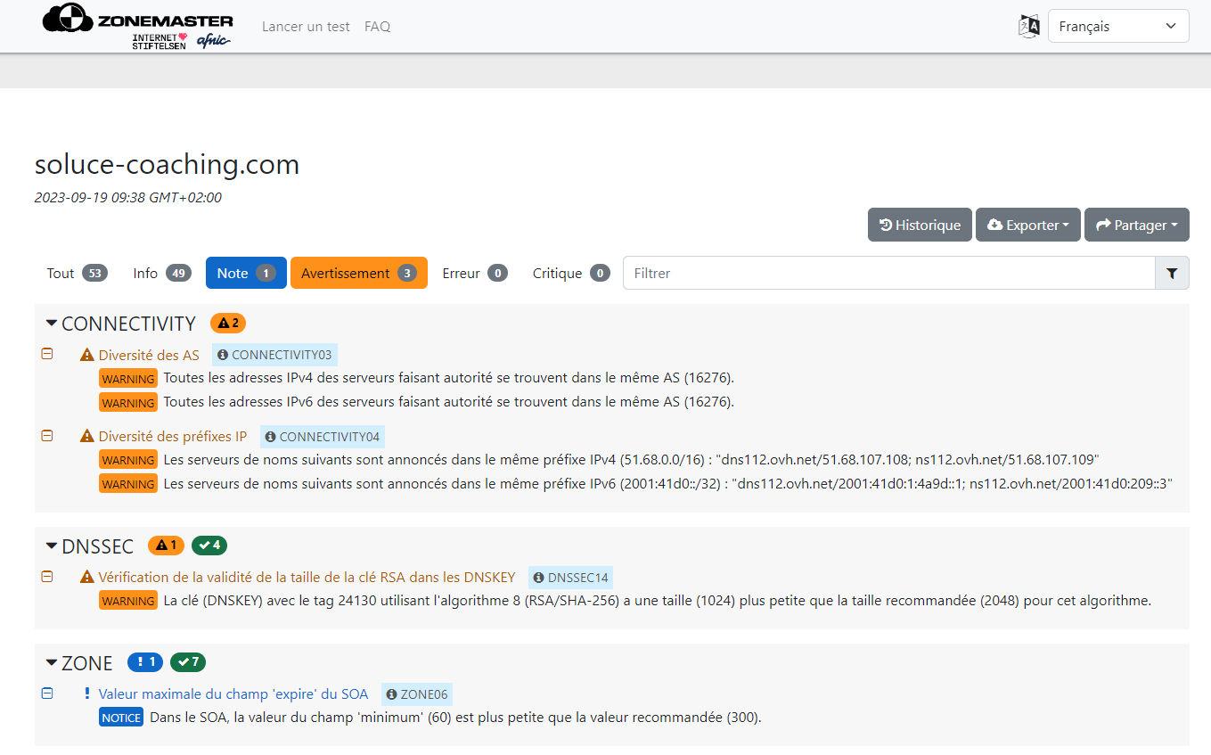Click the filter funnel icon
This screenshot has width=1211, height=755.
click(x=1171, y=274)
